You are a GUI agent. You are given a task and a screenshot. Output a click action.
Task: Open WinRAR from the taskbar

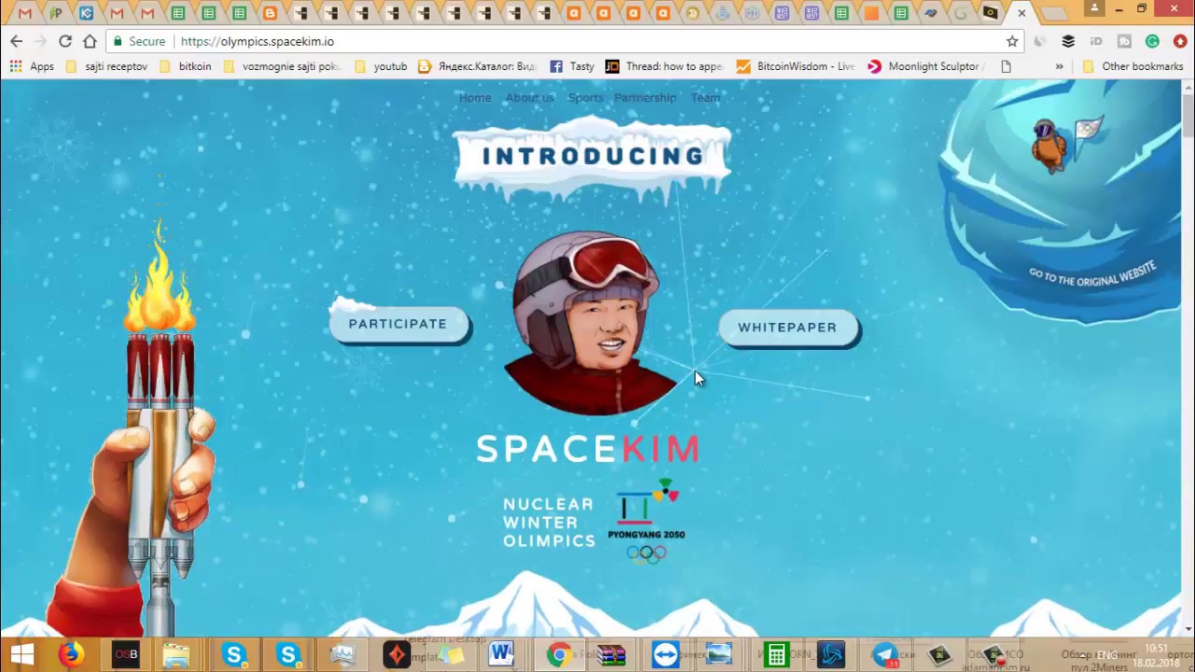point(612,654)
